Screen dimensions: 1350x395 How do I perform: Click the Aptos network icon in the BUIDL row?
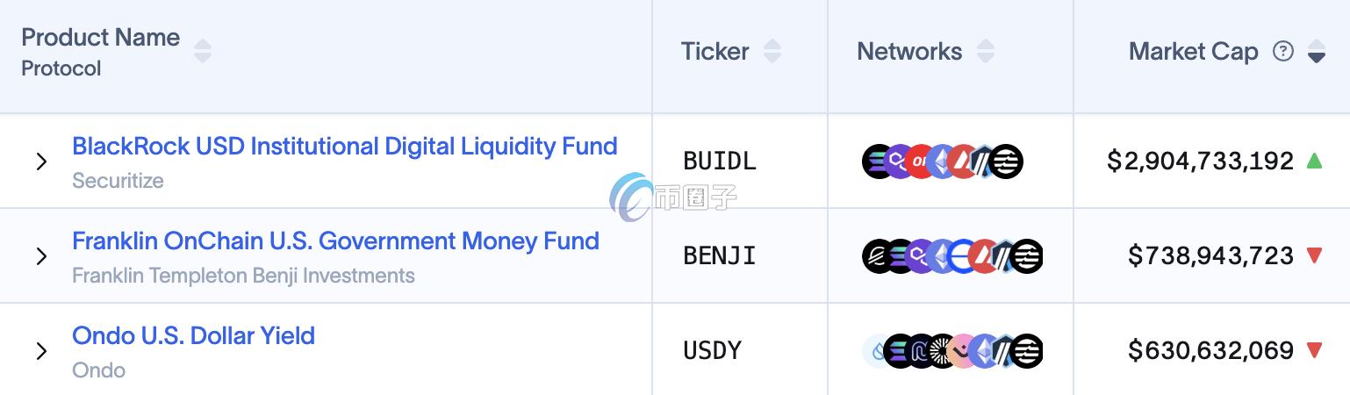pos(1008,162)
